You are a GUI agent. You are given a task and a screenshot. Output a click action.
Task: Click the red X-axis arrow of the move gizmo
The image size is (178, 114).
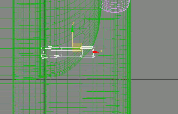(96, 52)
